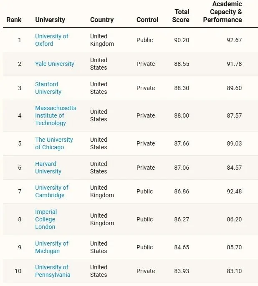Sort table by Country header
The height and width of the screenshot is (286, 258).
[102, 20]
